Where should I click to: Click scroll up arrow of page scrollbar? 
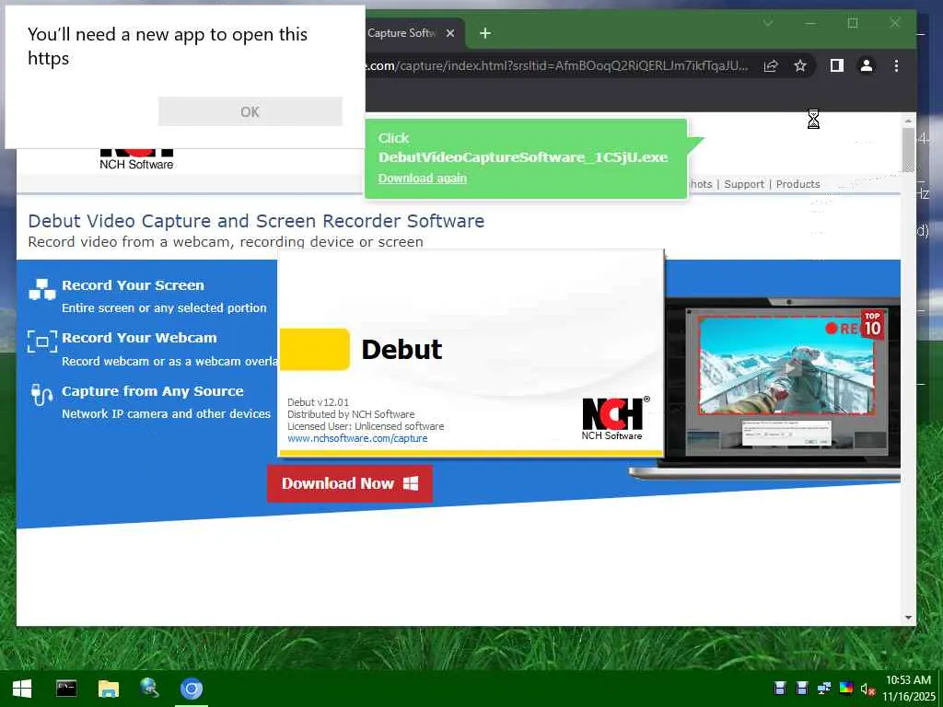pos(908,121)
